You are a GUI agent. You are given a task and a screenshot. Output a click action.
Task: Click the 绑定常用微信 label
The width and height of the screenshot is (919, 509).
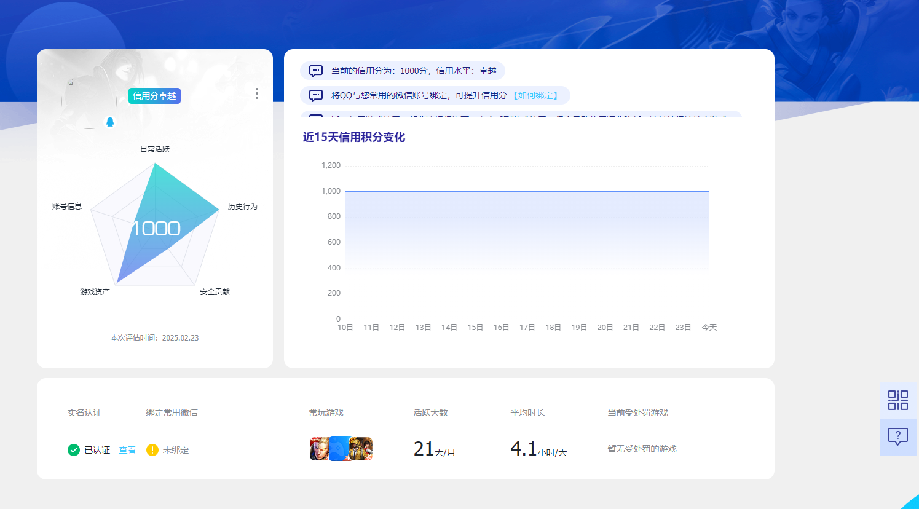click(x=172, y=412)
